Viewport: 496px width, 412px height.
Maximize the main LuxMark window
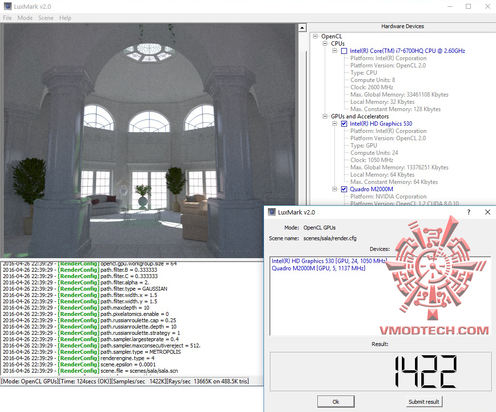(468, 6)
